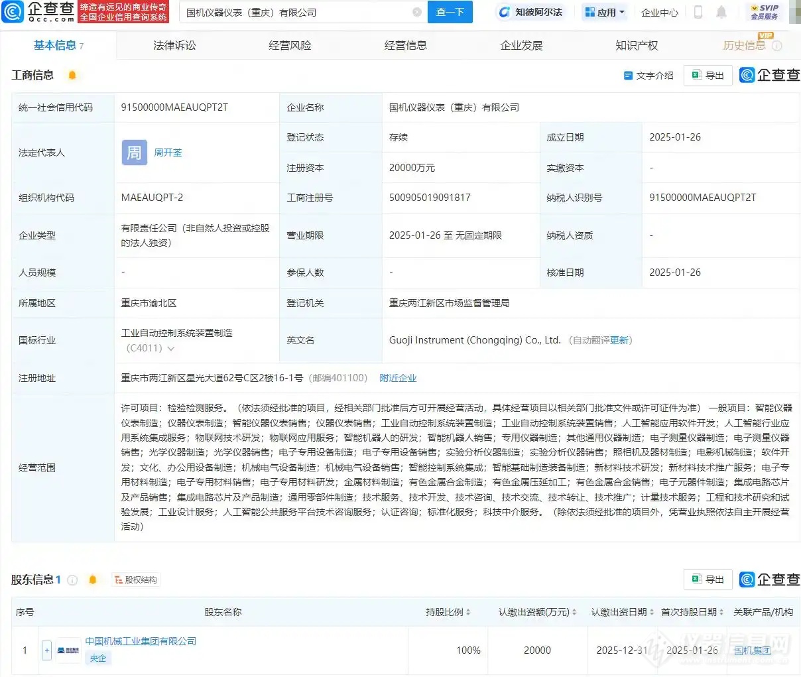The height and width of the screenshot is (677, 801).
Task: Click 导出 export in 股东信息 section
Action: 708,579
